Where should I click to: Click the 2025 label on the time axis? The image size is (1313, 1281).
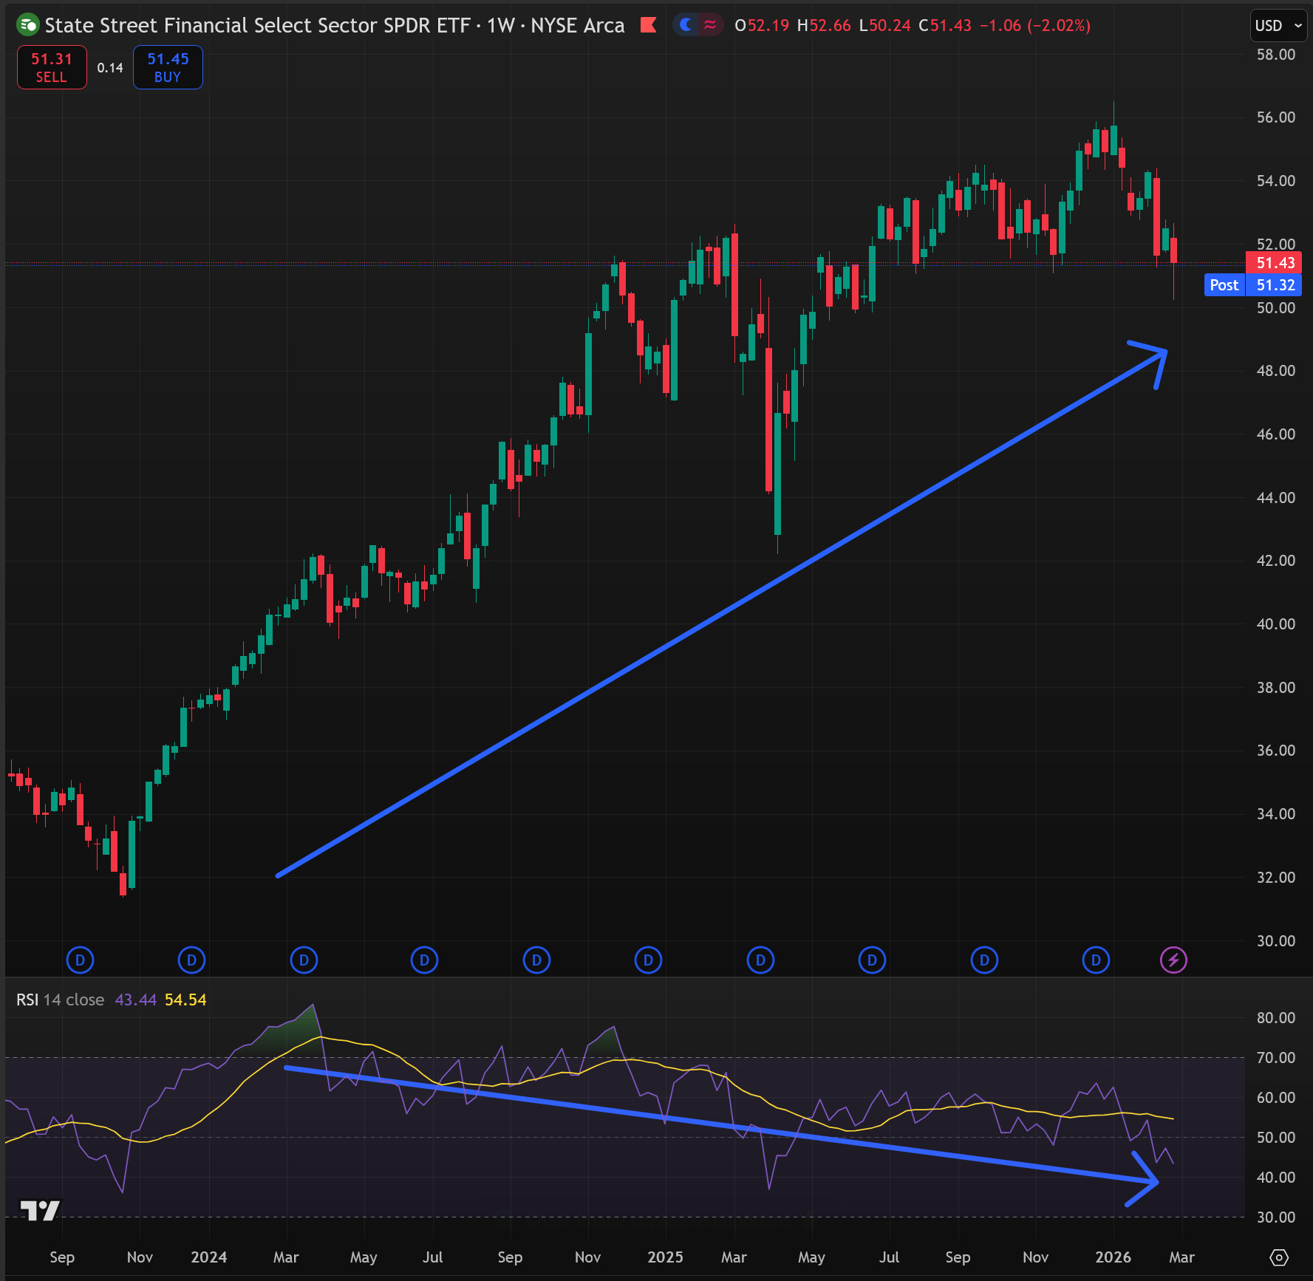click(665, 1257)
